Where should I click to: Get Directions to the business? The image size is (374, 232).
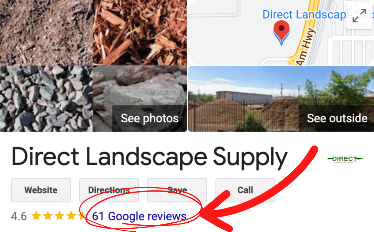coord(109,190)
